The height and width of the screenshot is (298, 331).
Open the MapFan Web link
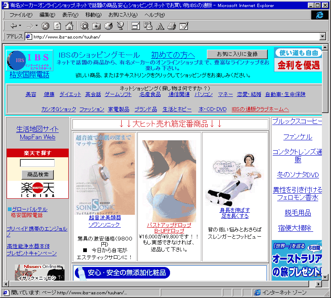click(38, 137)
